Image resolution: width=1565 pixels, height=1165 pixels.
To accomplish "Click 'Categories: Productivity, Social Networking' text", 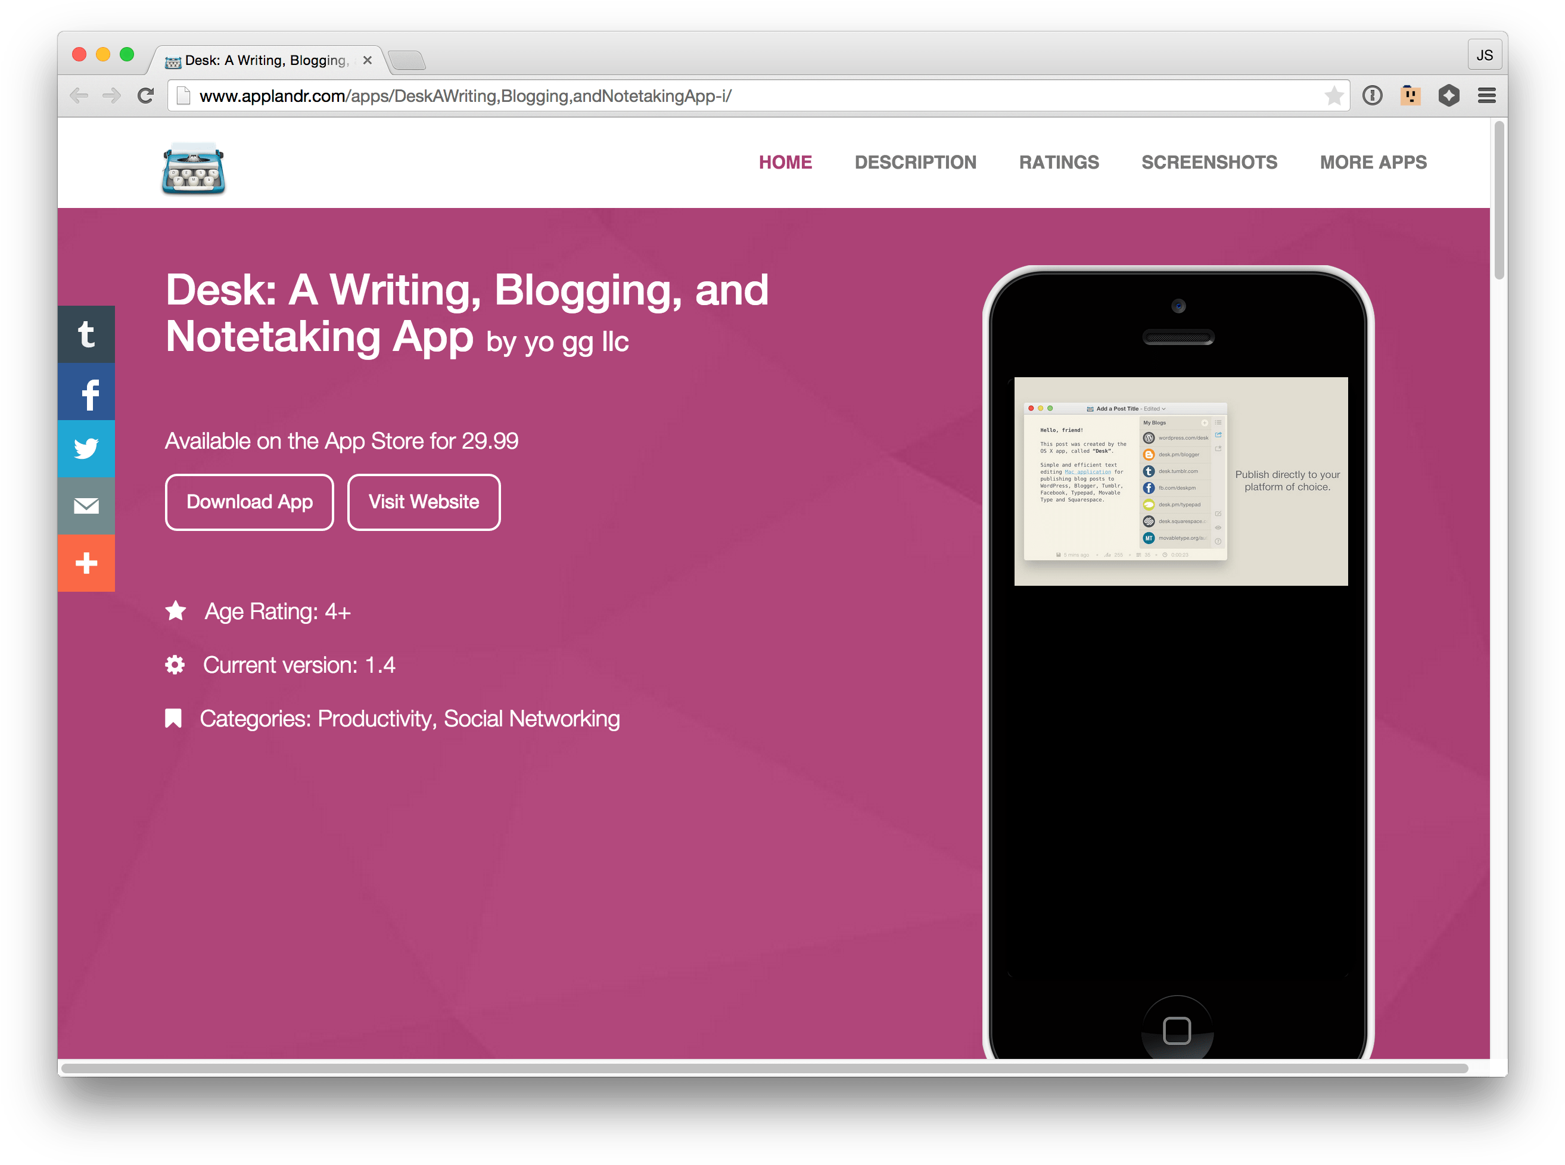I will tap(410, 719).
